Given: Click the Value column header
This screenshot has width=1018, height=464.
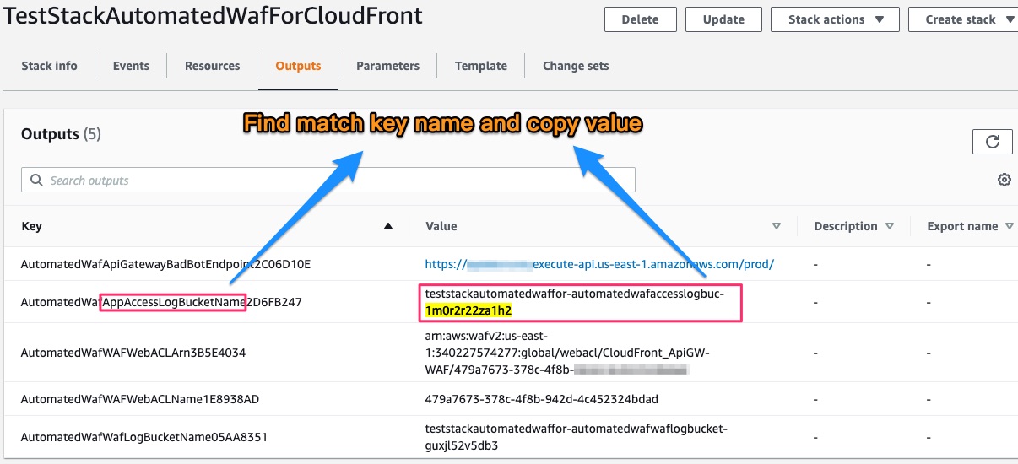Looking at the screenshot, I should (x=441, y=226).
